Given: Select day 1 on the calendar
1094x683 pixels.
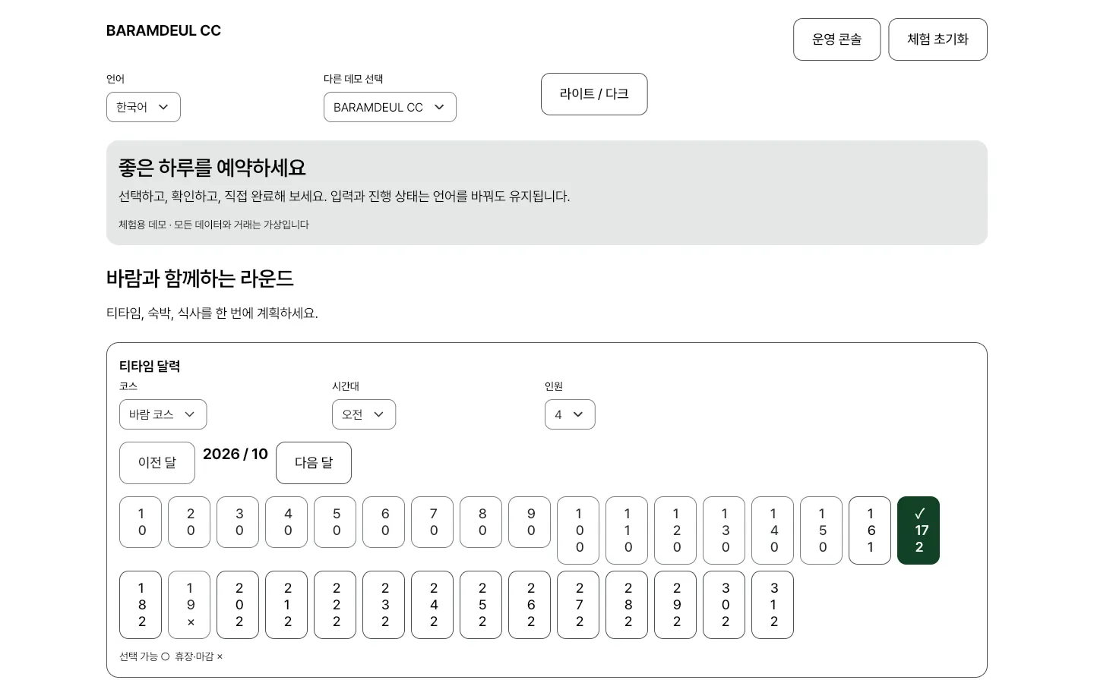Looking at the screenshot, I should (141, 522).
